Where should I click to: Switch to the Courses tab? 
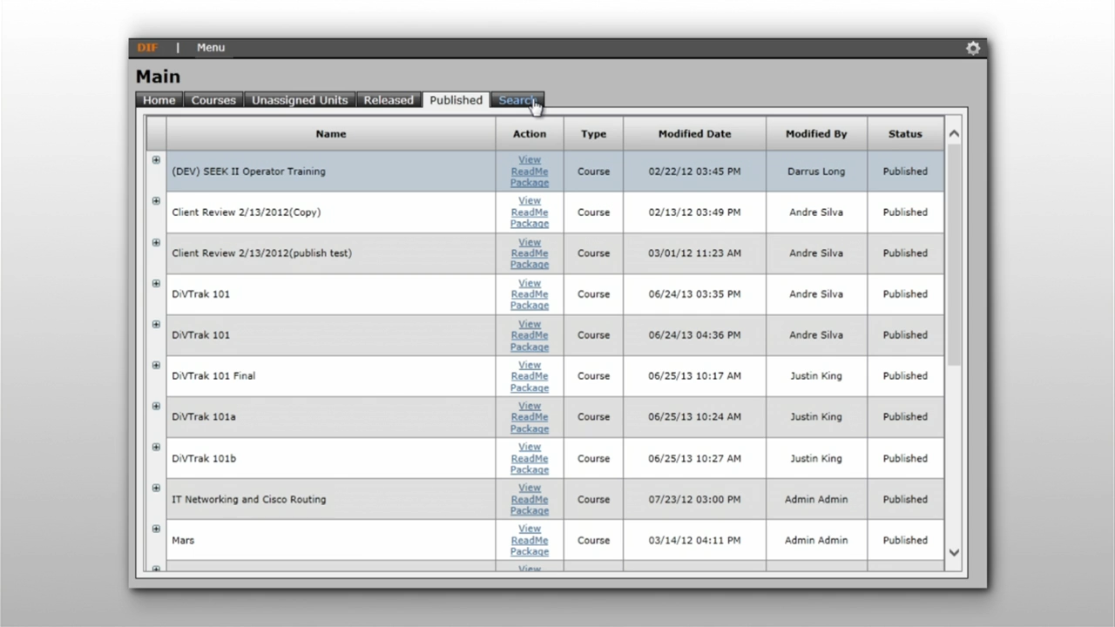(213, 100)
